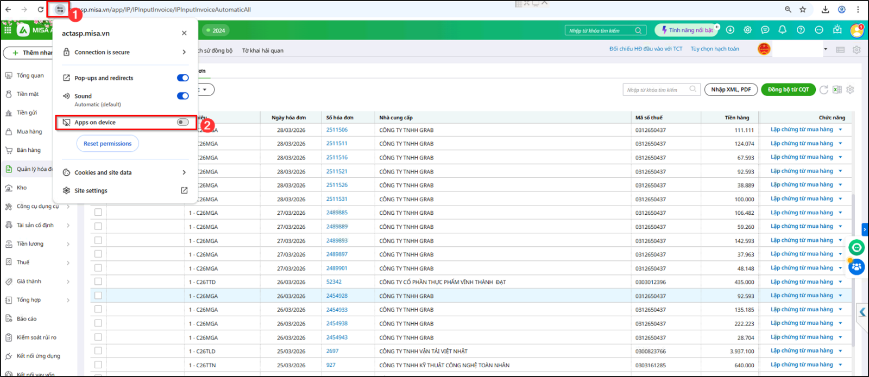Screen dimensions: 869x377
Task: Open dropdown arrow beside invoice 2511506 action
Action: tap(840, 130)
